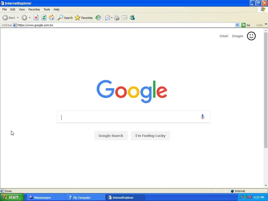Click the green Go arrow button
The width and height of the screenshot is (268, 201).
coord(243,25)
